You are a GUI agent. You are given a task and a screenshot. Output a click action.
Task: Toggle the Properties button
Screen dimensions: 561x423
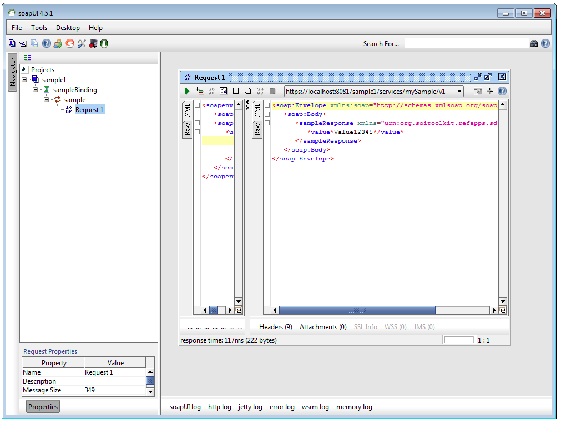tap(43, 407)
